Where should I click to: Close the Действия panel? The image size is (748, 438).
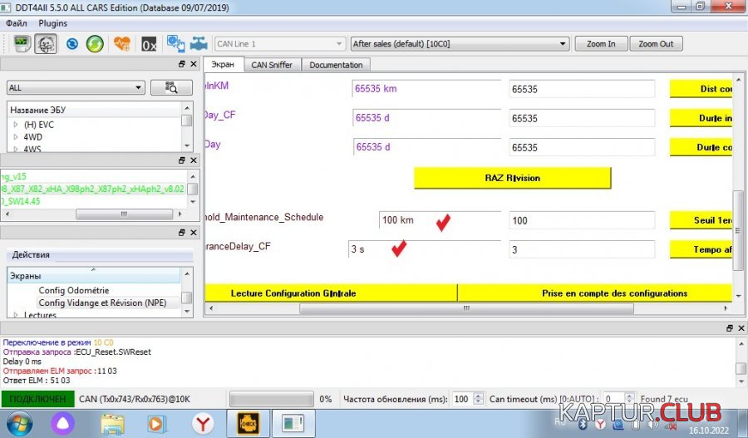[x=193, y=233]
